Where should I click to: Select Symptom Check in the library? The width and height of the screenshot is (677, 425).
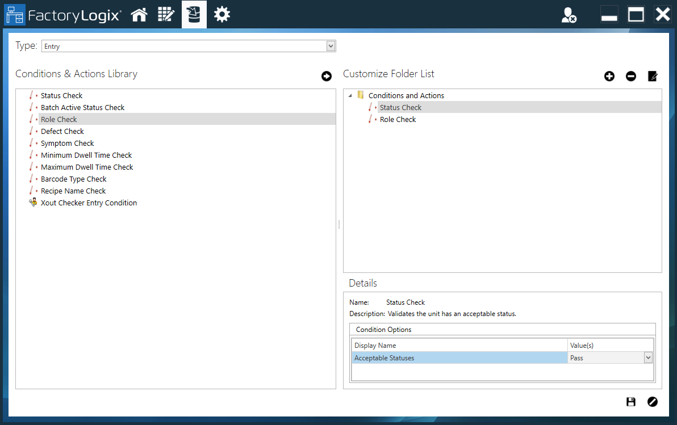(x=67, y=143)
